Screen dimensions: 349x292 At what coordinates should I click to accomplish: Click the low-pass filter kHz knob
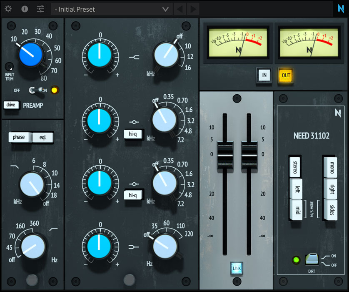[32, 184]
